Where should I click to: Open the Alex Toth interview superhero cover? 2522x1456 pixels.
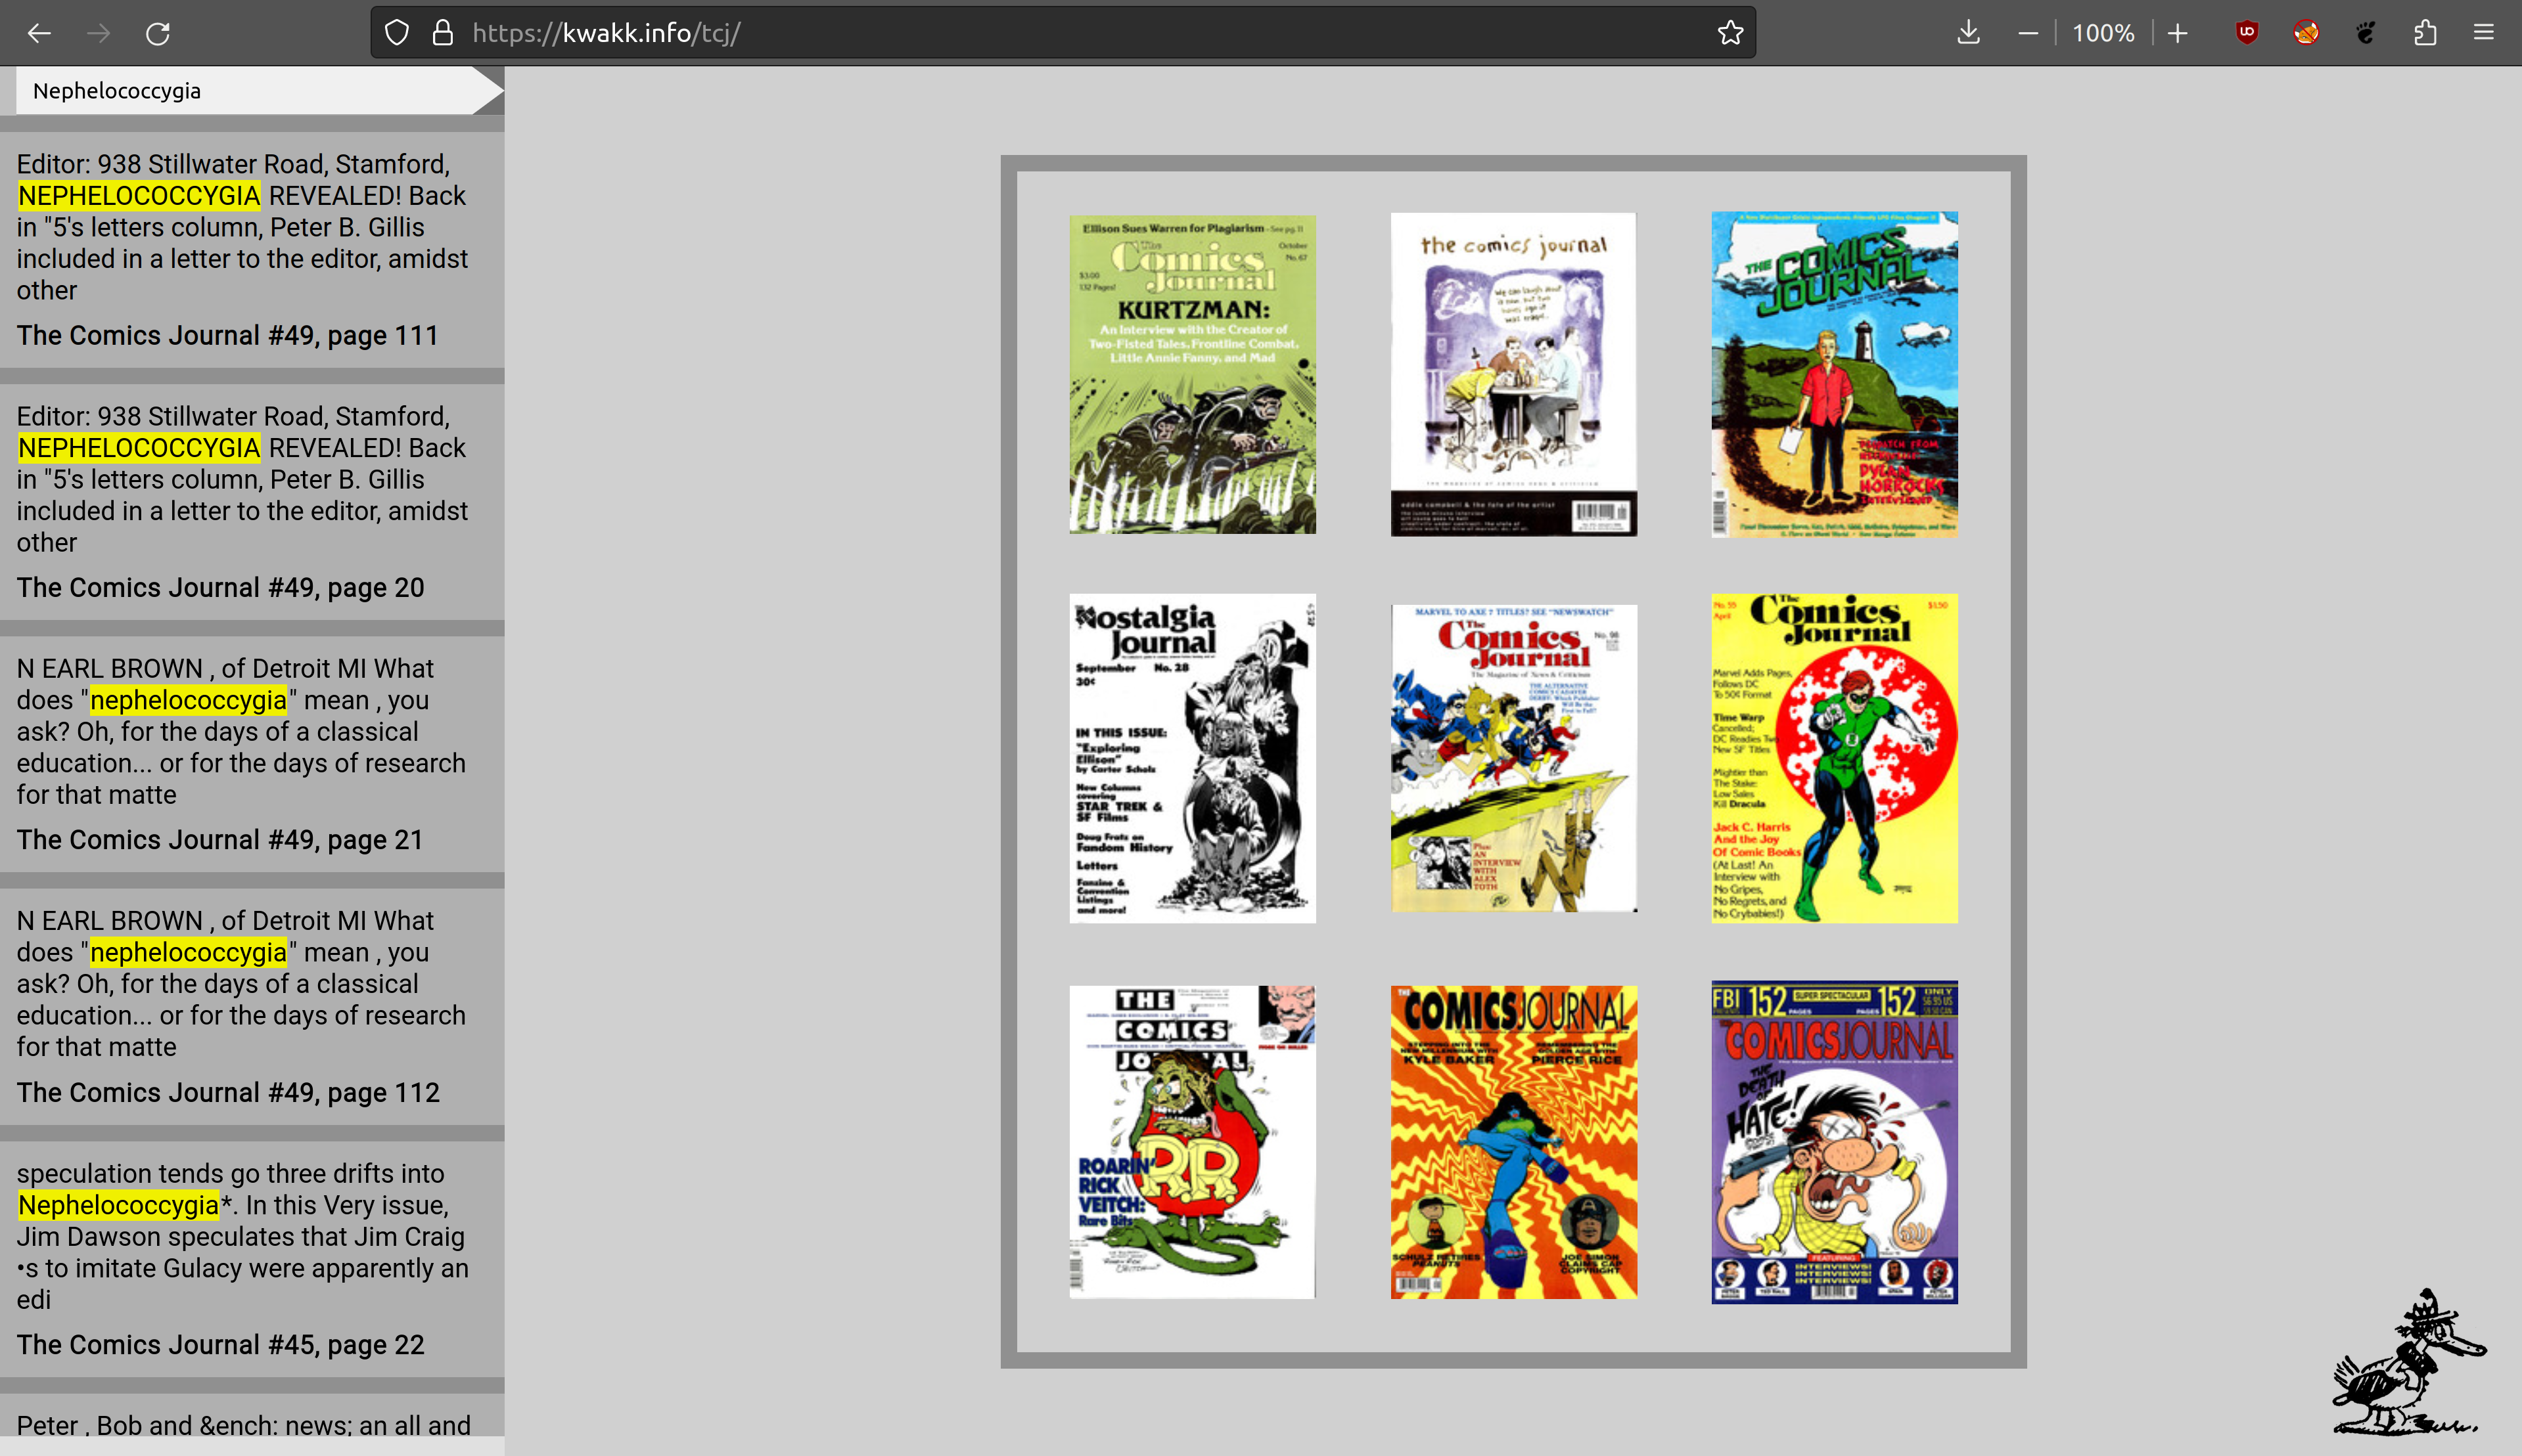1513,758
